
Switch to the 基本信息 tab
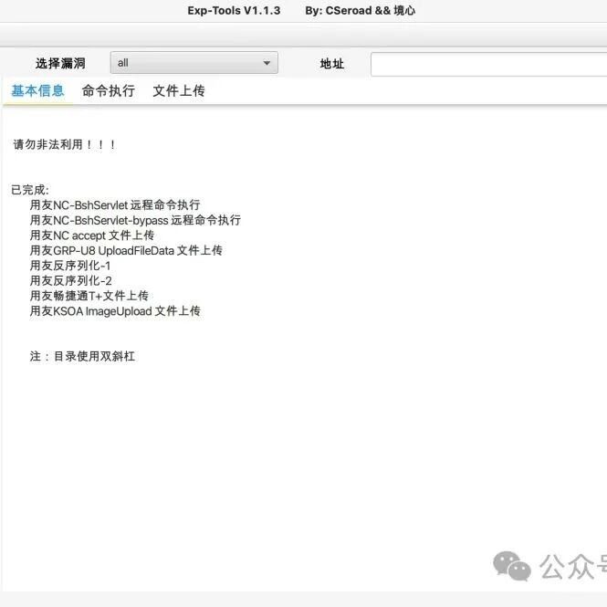coord(37,91)
